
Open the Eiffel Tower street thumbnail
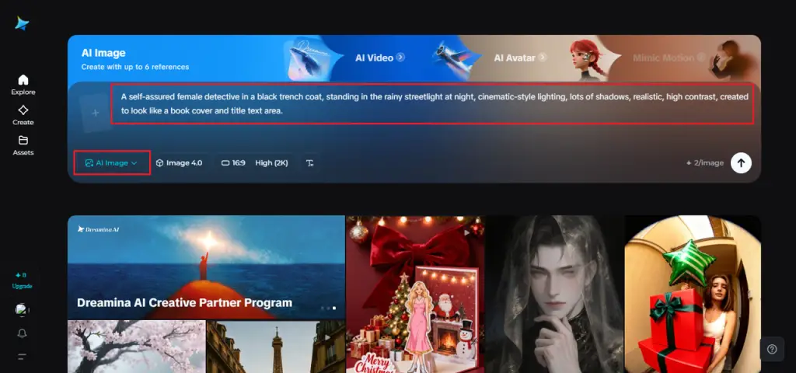pyautogui.click(x=276, y=347)
